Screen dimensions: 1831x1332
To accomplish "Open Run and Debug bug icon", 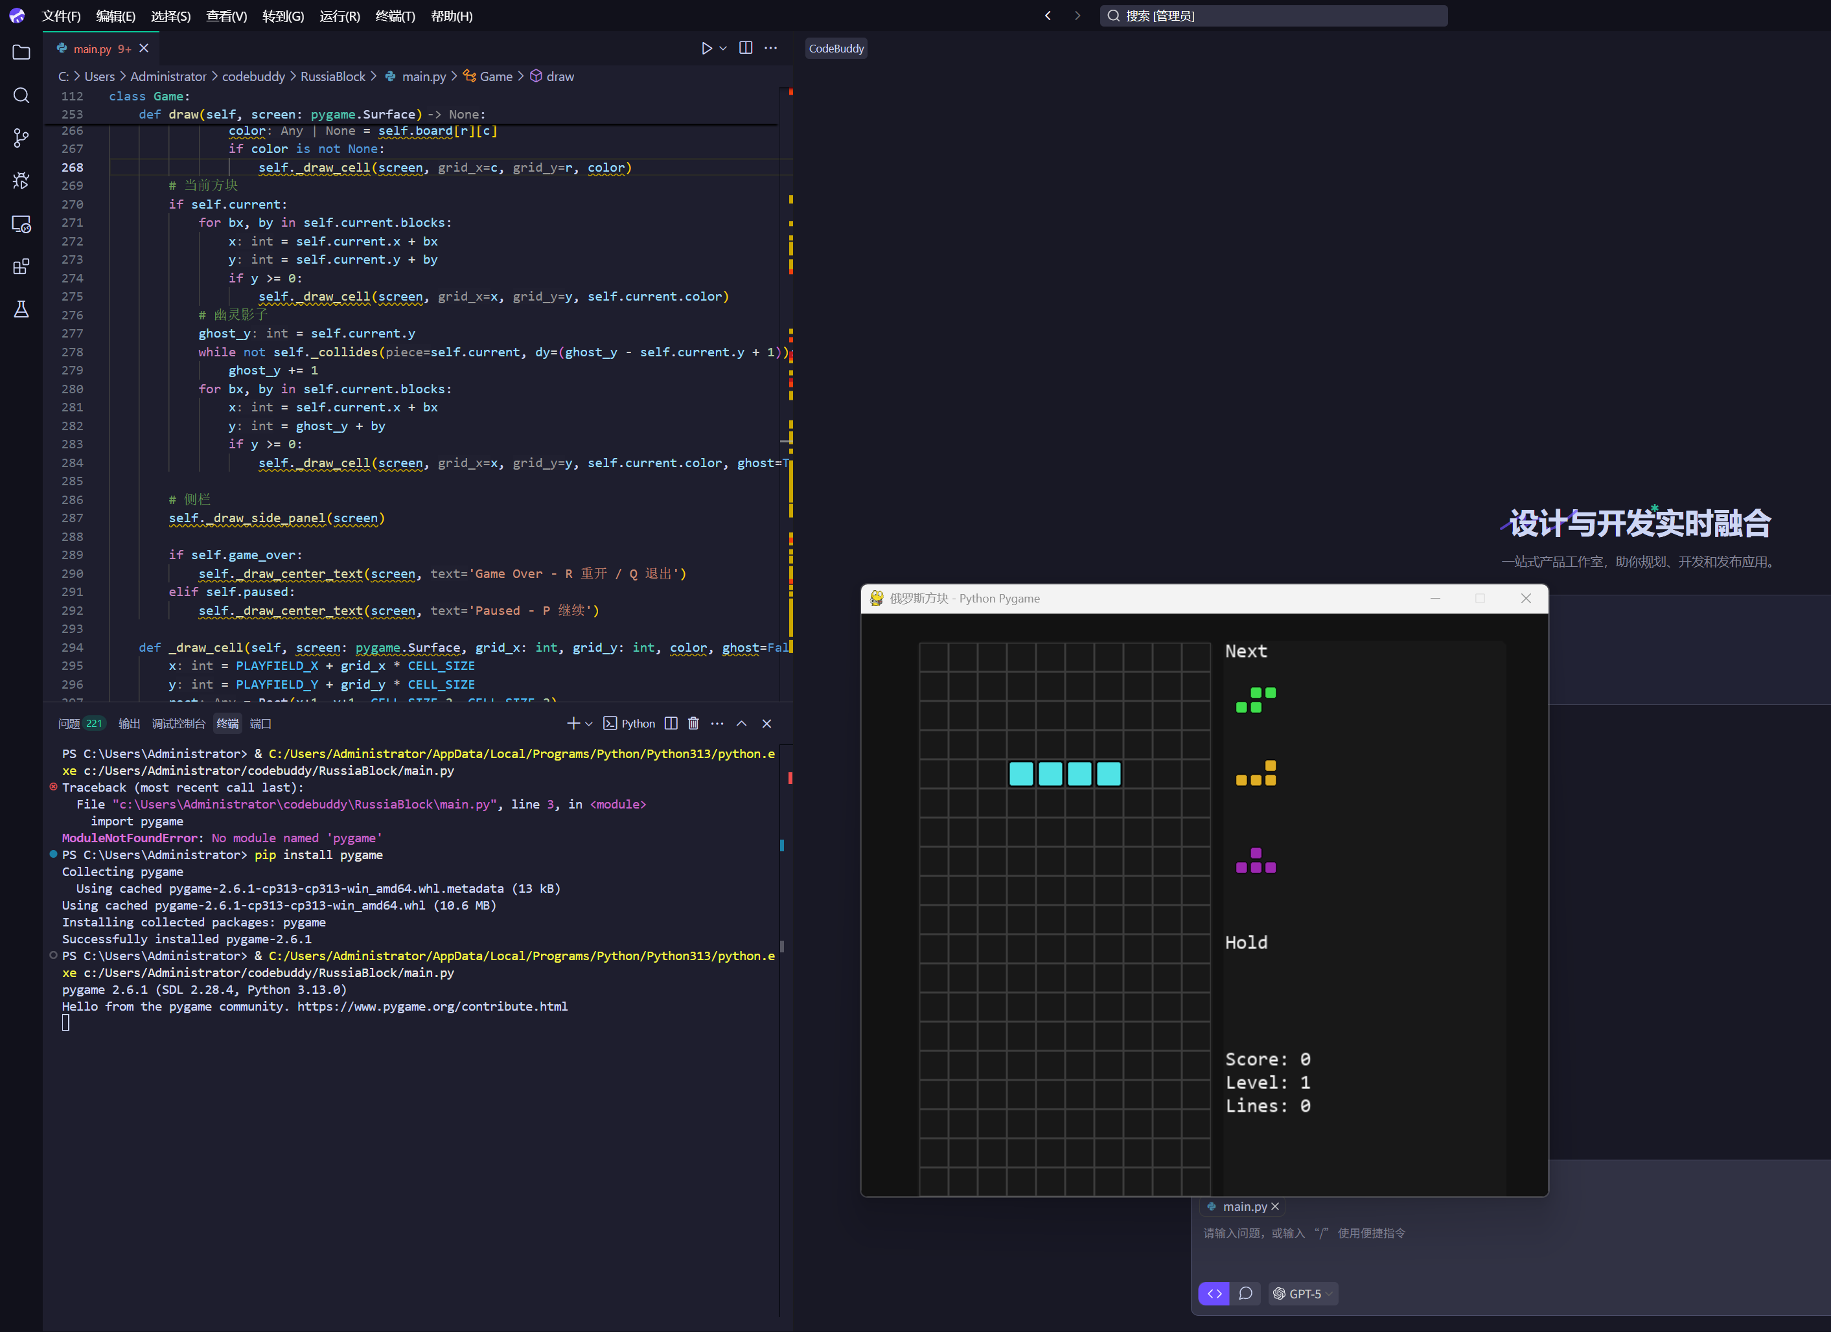I will (x=22, y=181).
